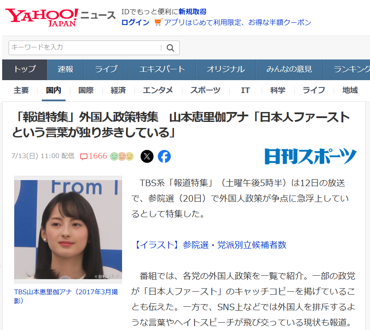Viewport: 370px width, 330px height.
Task: Select the 科学 category
Action: click(278, 90)
